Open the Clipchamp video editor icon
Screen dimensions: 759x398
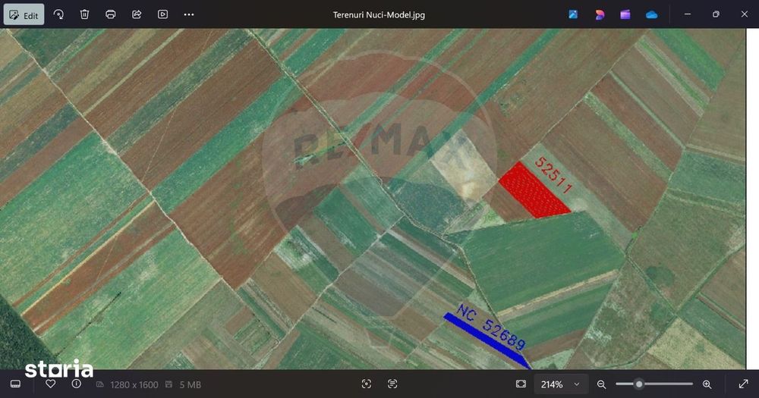(x=625, y=14)
